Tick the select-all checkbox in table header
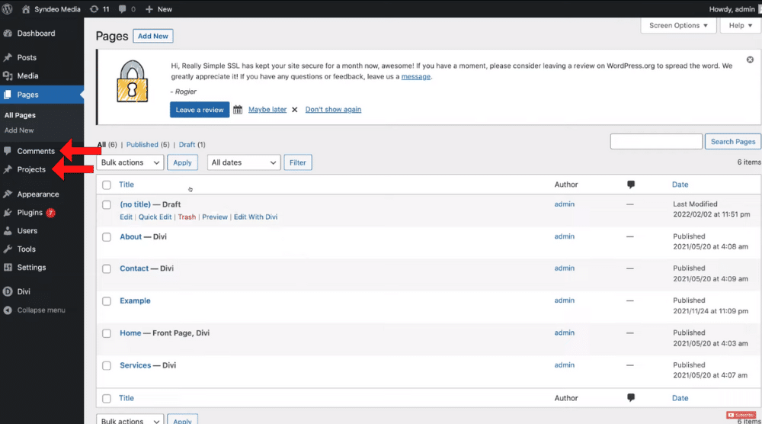Image resolution: width=762 pixels, height=424 pixels. pyautogui.click(x=107, y=185)
